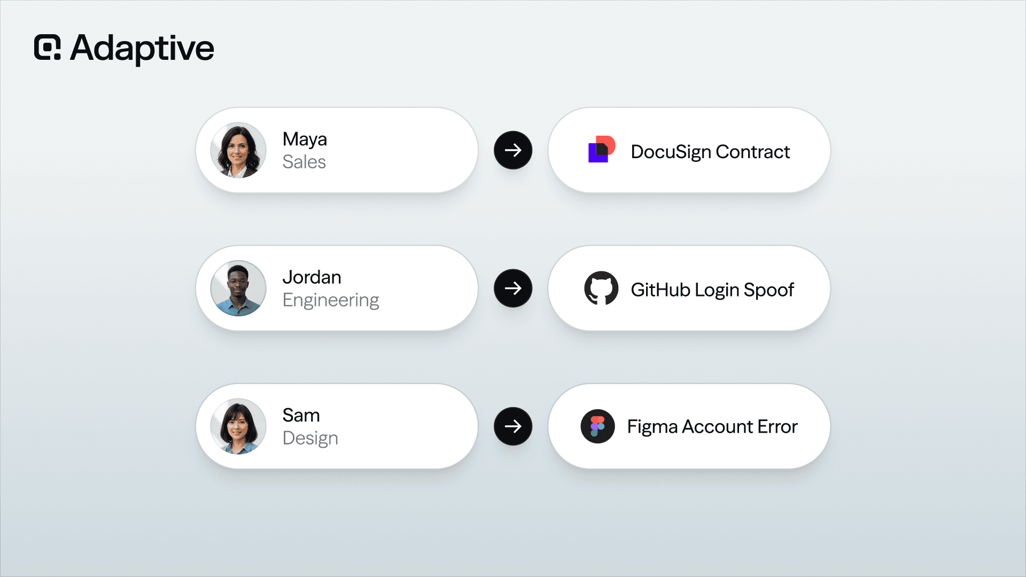The image size is (1026, 577).
Task: Click the Engineering department label
Action: click(331, 300)
